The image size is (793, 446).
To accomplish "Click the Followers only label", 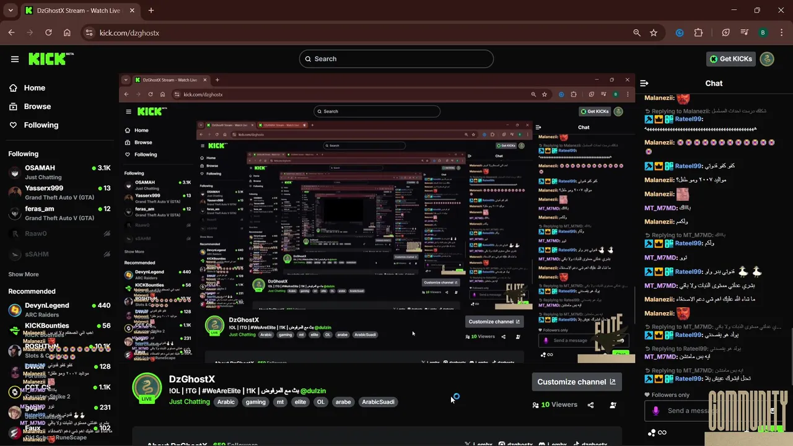I will tap(670, 395).
